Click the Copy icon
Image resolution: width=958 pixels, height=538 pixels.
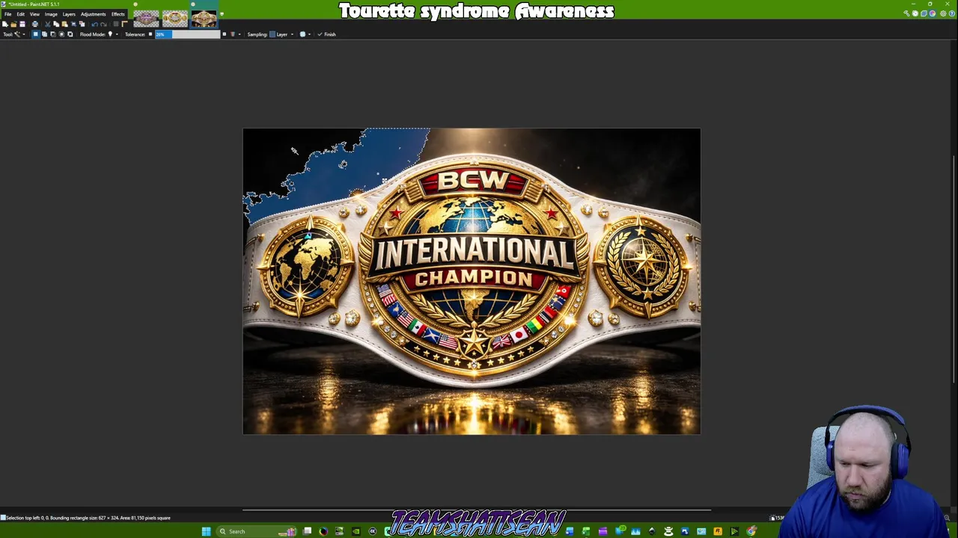[x=56, y=25]
